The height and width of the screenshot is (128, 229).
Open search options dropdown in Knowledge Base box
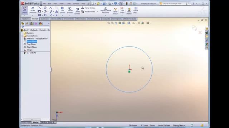tap(190, 4)
